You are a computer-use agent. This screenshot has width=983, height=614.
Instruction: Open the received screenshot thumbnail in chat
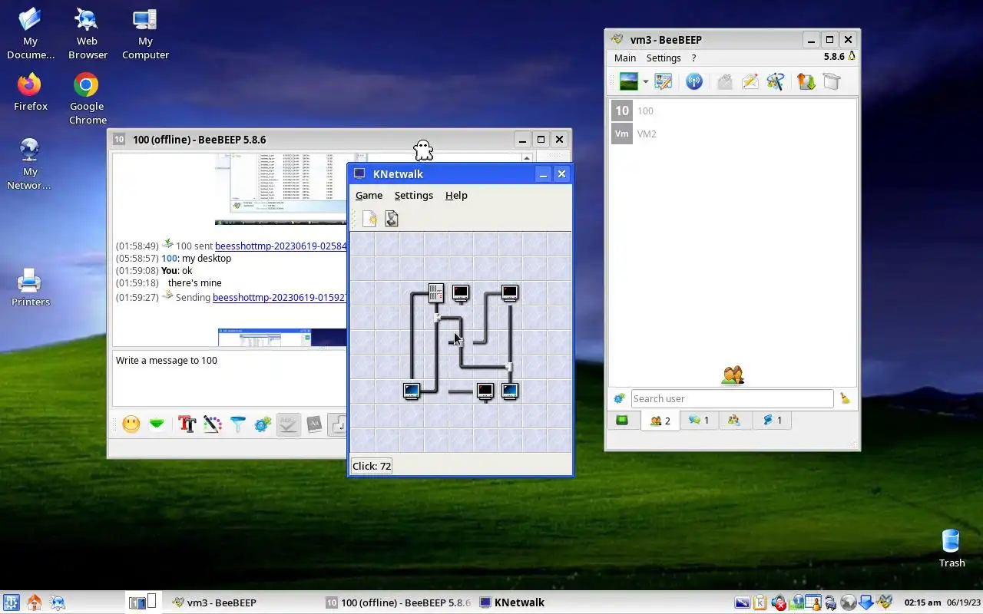click(281, 189)
